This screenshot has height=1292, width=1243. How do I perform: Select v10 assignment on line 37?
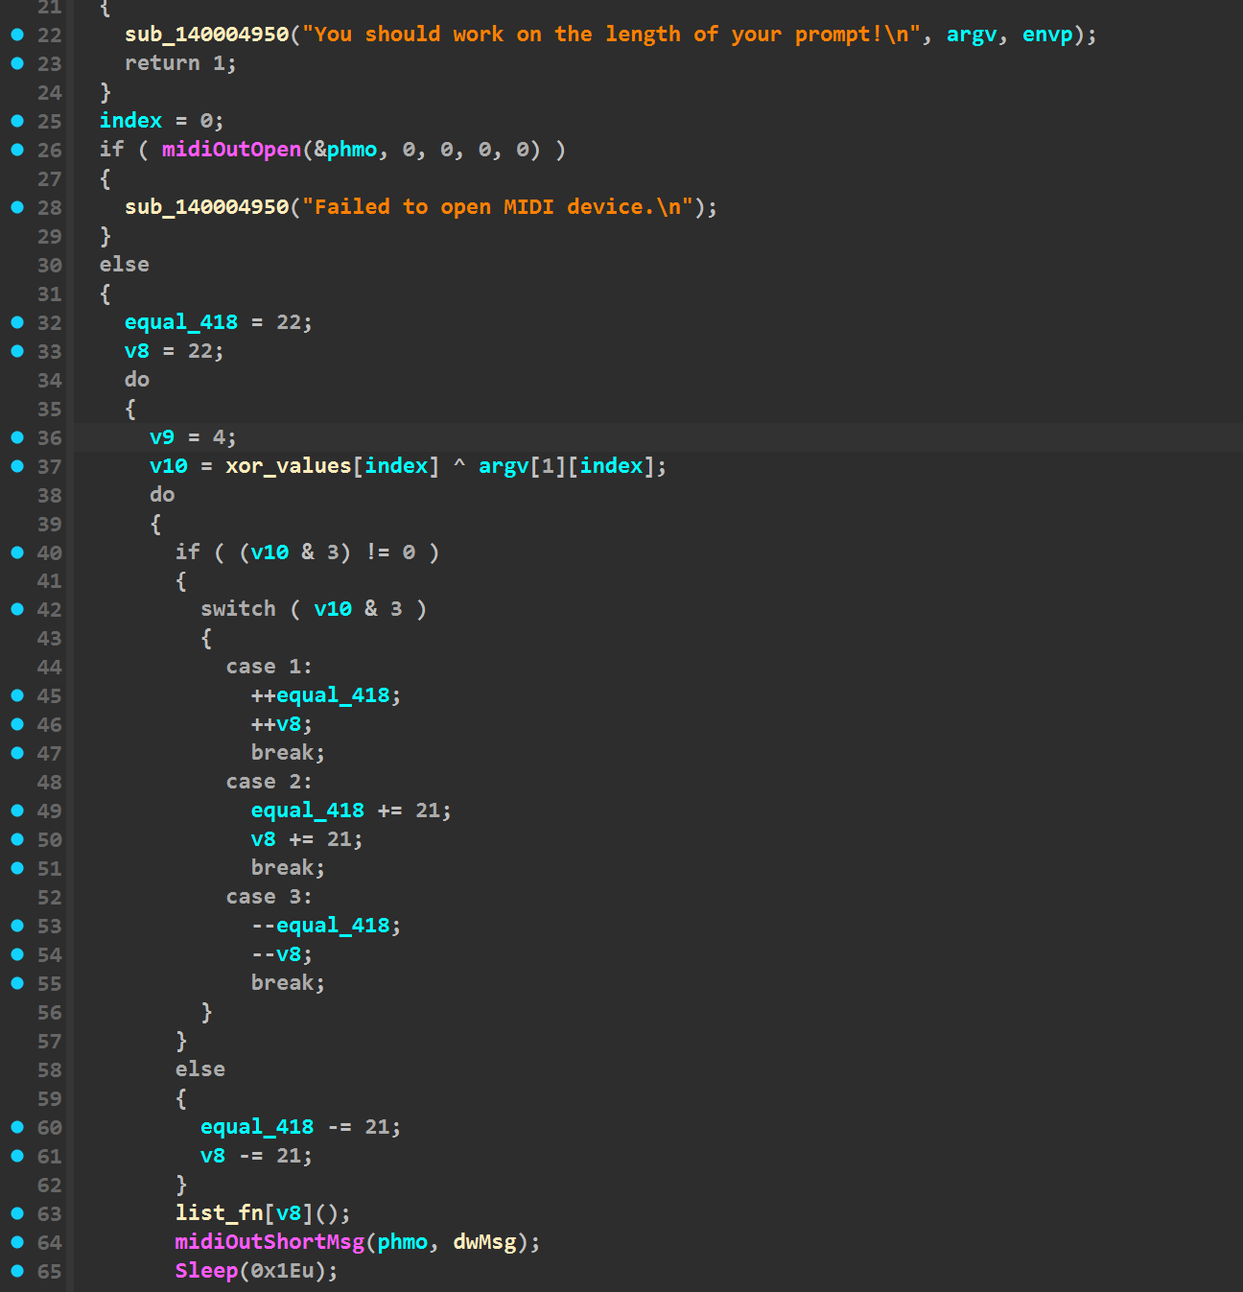coord(169,466)
